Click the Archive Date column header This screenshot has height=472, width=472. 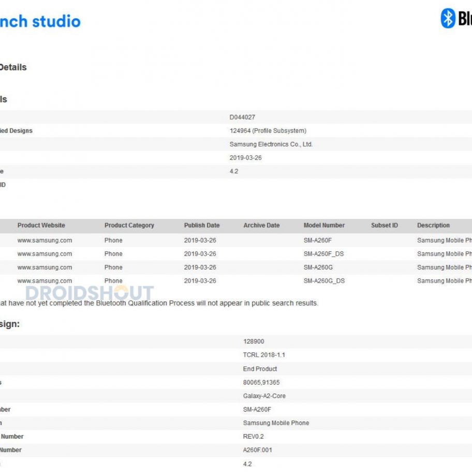click(261, 226)
